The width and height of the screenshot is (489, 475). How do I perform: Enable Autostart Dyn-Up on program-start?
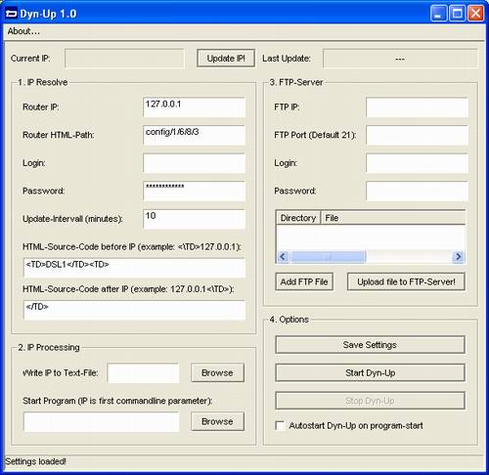[280, 426]
